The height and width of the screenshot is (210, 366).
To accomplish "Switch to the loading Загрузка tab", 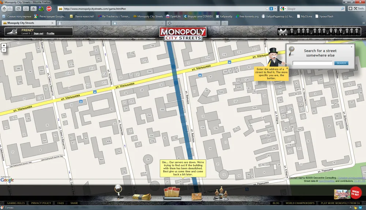I will (x=193, y=23).
